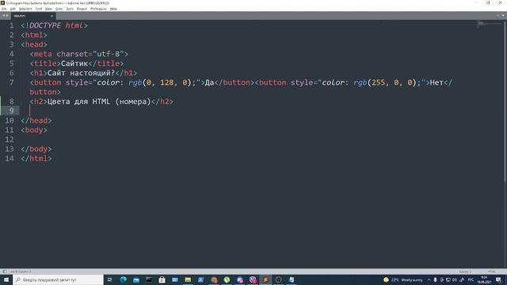Viewport: 507px width, 285px height.
Task: Toggle side bar icon in status bar
Action: [4, 272]
